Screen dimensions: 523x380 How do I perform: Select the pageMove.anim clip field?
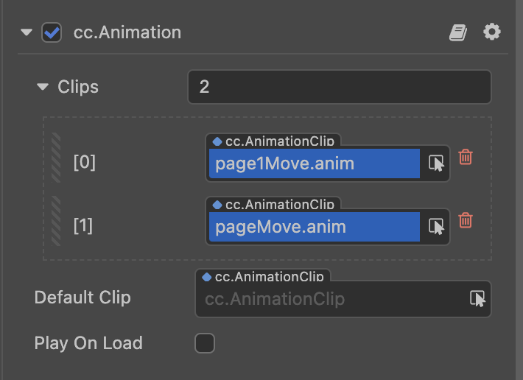pyautogui.click(x=314, y=226)
